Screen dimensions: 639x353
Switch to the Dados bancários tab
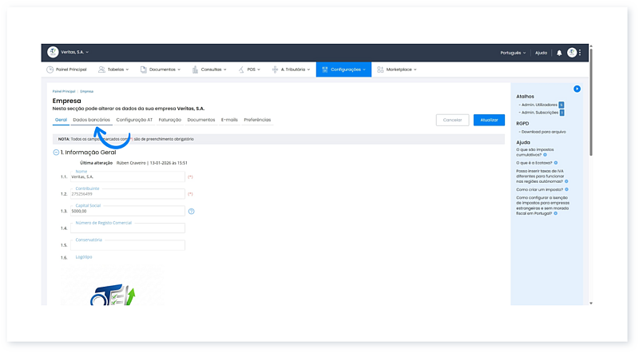[91, 120]
